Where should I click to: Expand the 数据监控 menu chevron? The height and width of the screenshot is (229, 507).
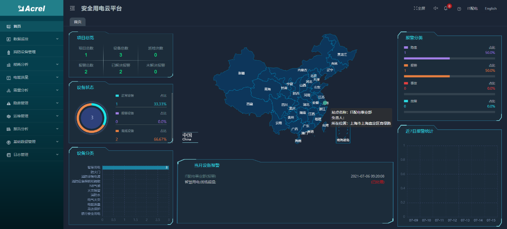pos(57,39)
